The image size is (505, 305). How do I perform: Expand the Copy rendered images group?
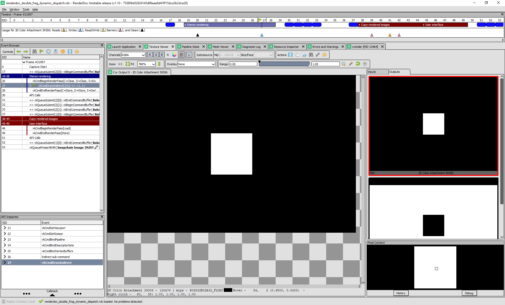coord(27,119)
